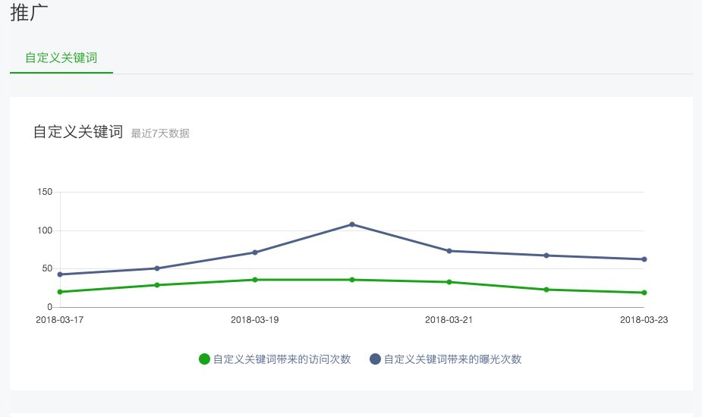
Task: Select green data point at 2018-03-19
Action: (x=255, y=280)
